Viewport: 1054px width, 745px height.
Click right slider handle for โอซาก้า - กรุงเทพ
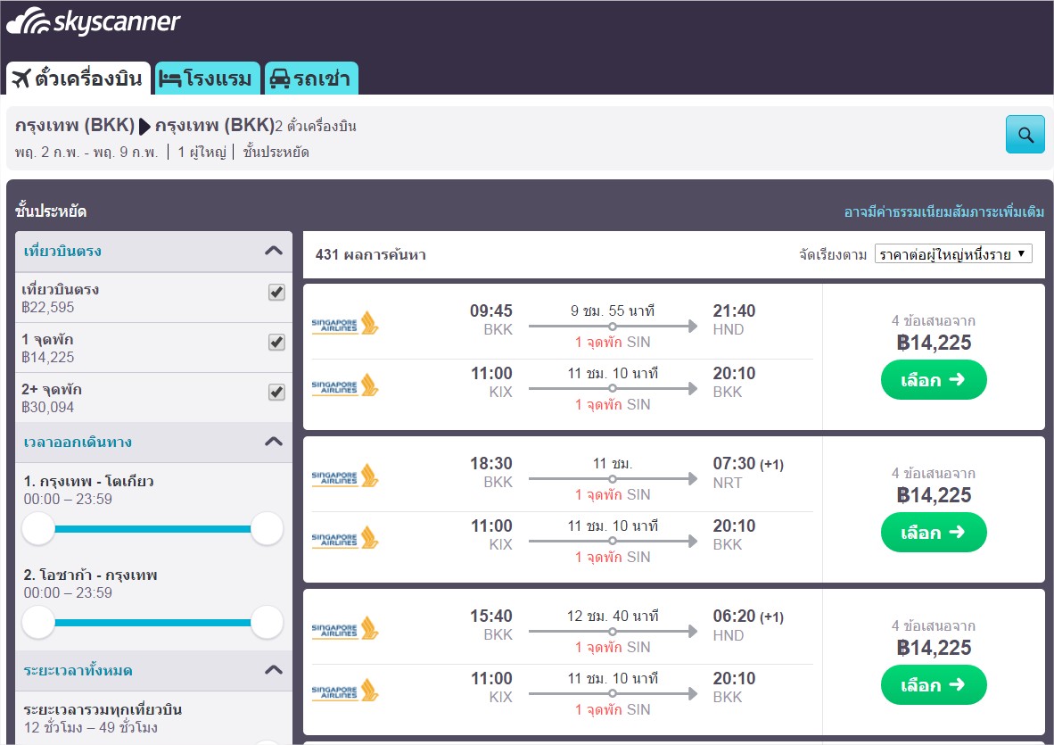pos(267,622)
